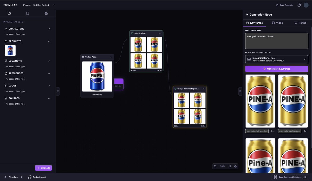Image resolution: width=312 pixels, height=181 pixels.
Task: Set Start frame on 'make it yellow' node
Action: (133, 70)
